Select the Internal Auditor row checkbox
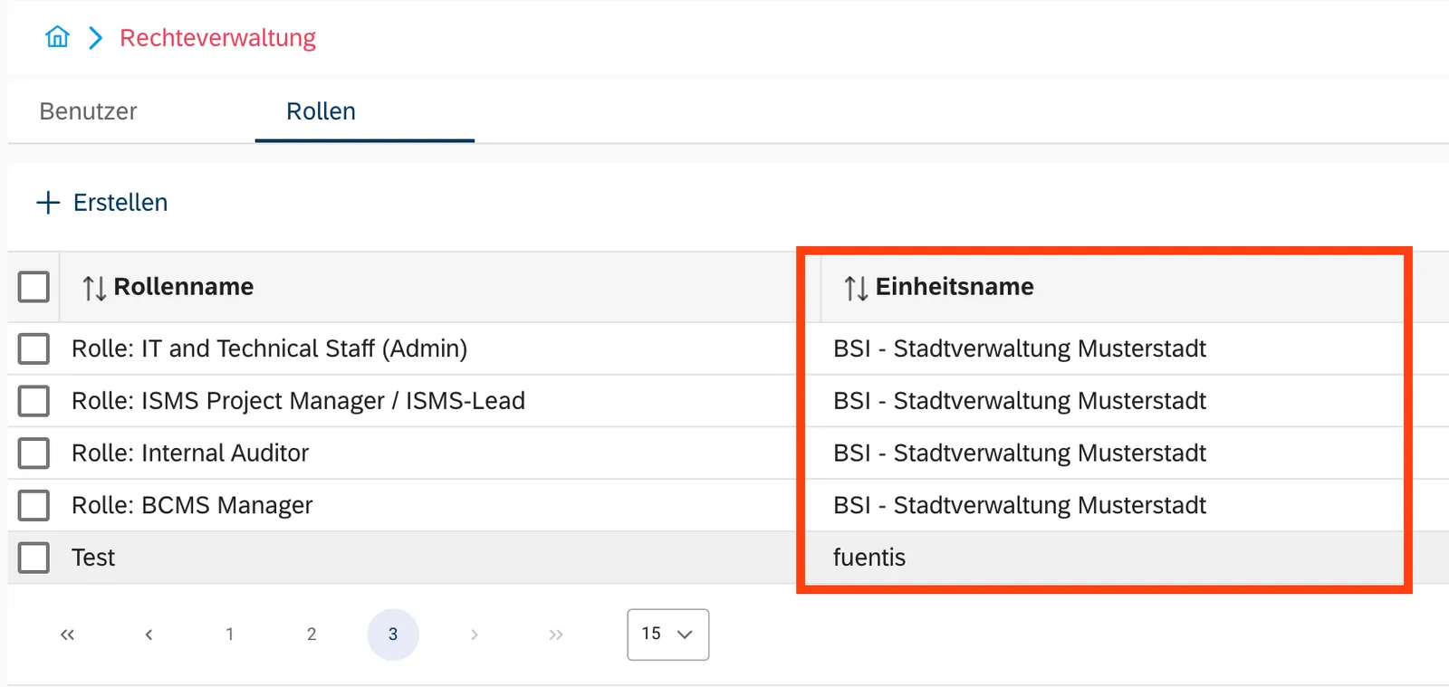The height and width of the screenshot is (687, 1449). tap(34, 453)
